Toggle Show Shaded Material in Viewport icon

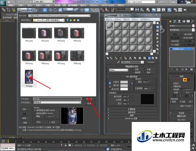(x=145, y=58)
